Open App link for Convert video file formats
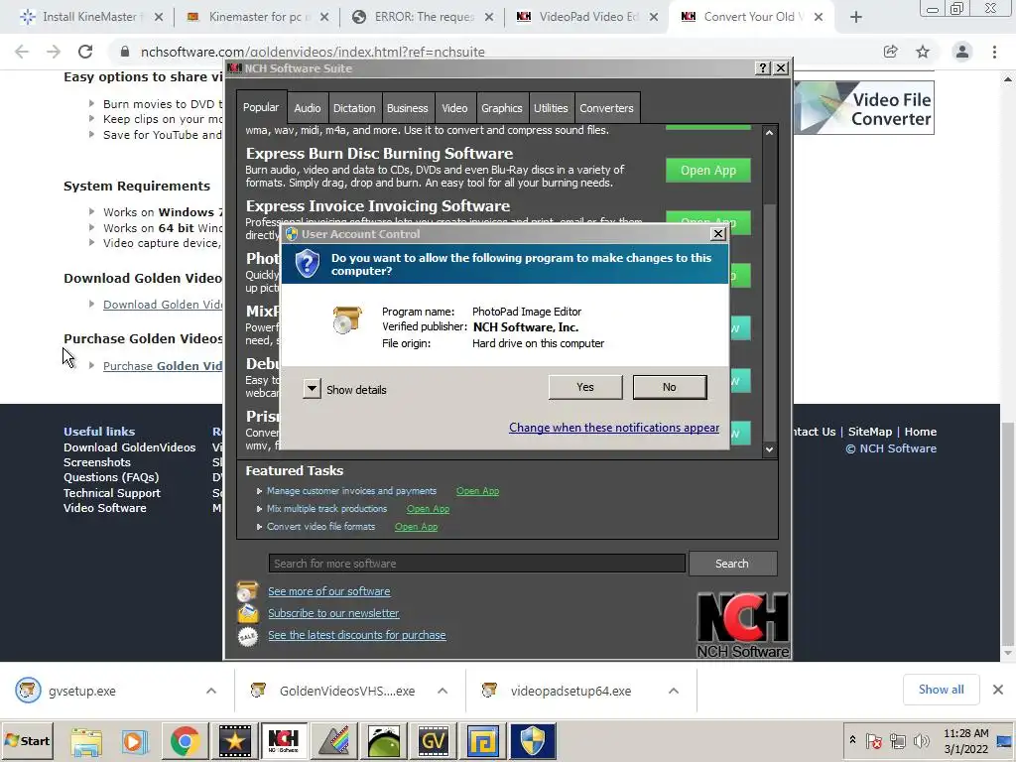This screenshot has height=762, width=1016. 416,527
